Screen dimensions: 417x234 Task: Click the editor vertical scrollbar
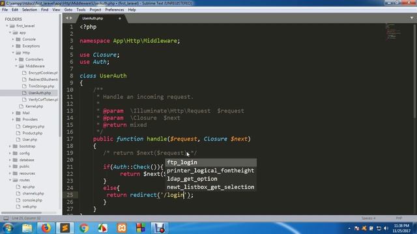click(x=415, y=71)
